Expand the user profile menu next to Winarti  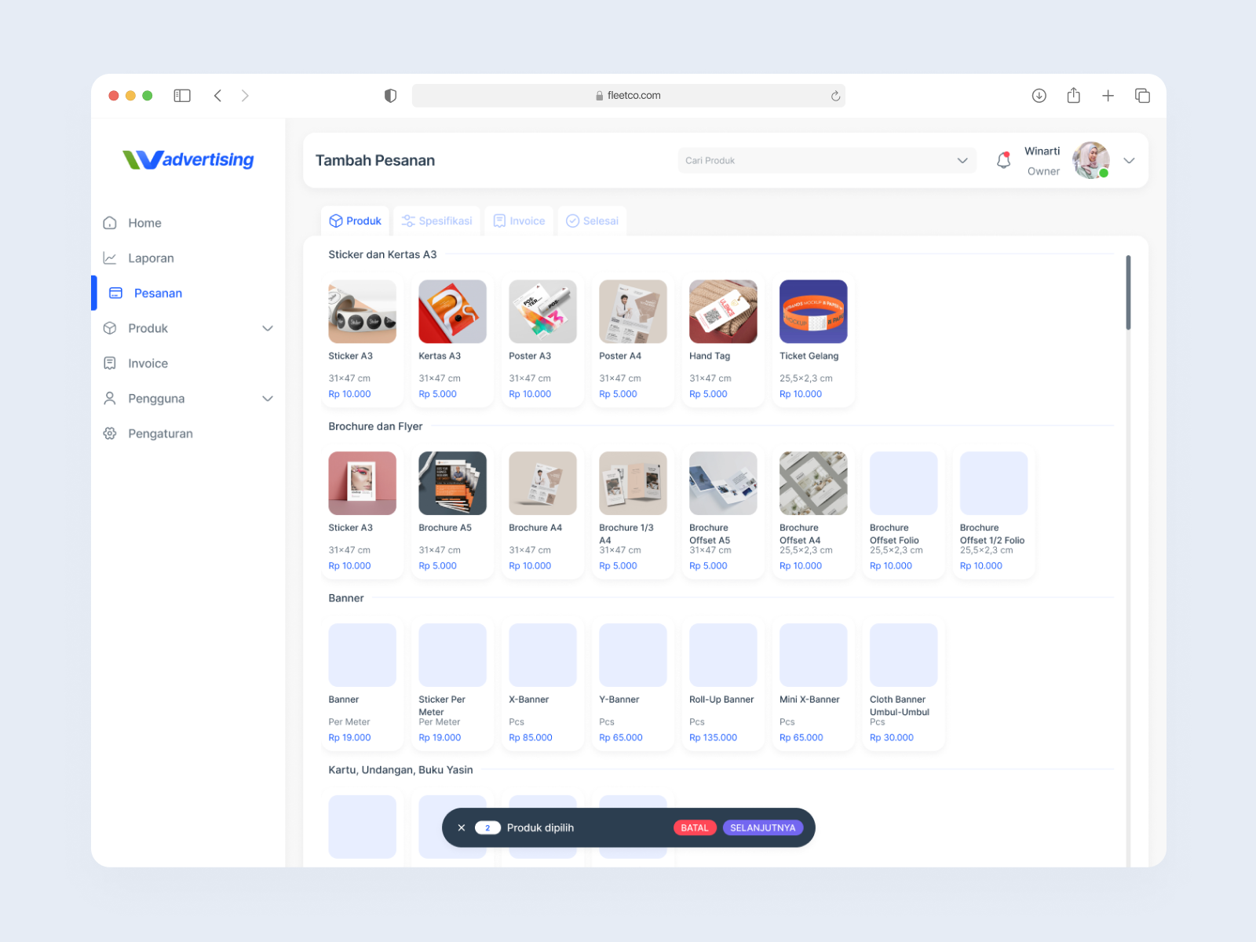[x=1129, y=160]
